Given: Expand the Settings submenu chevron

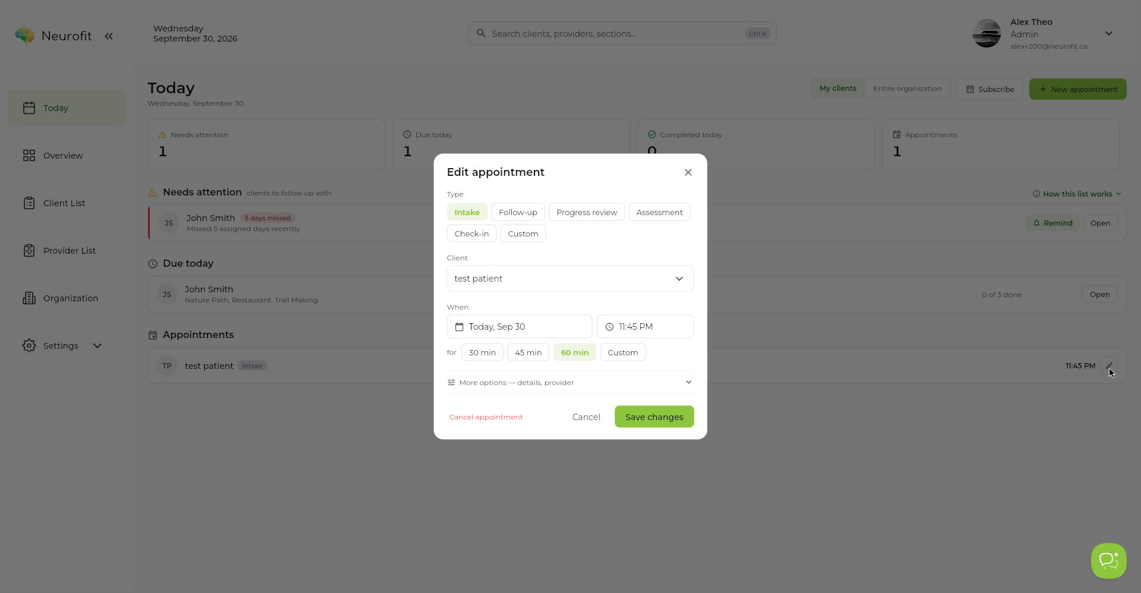Looking at the screenshot, I should click(x=98, y=346).
